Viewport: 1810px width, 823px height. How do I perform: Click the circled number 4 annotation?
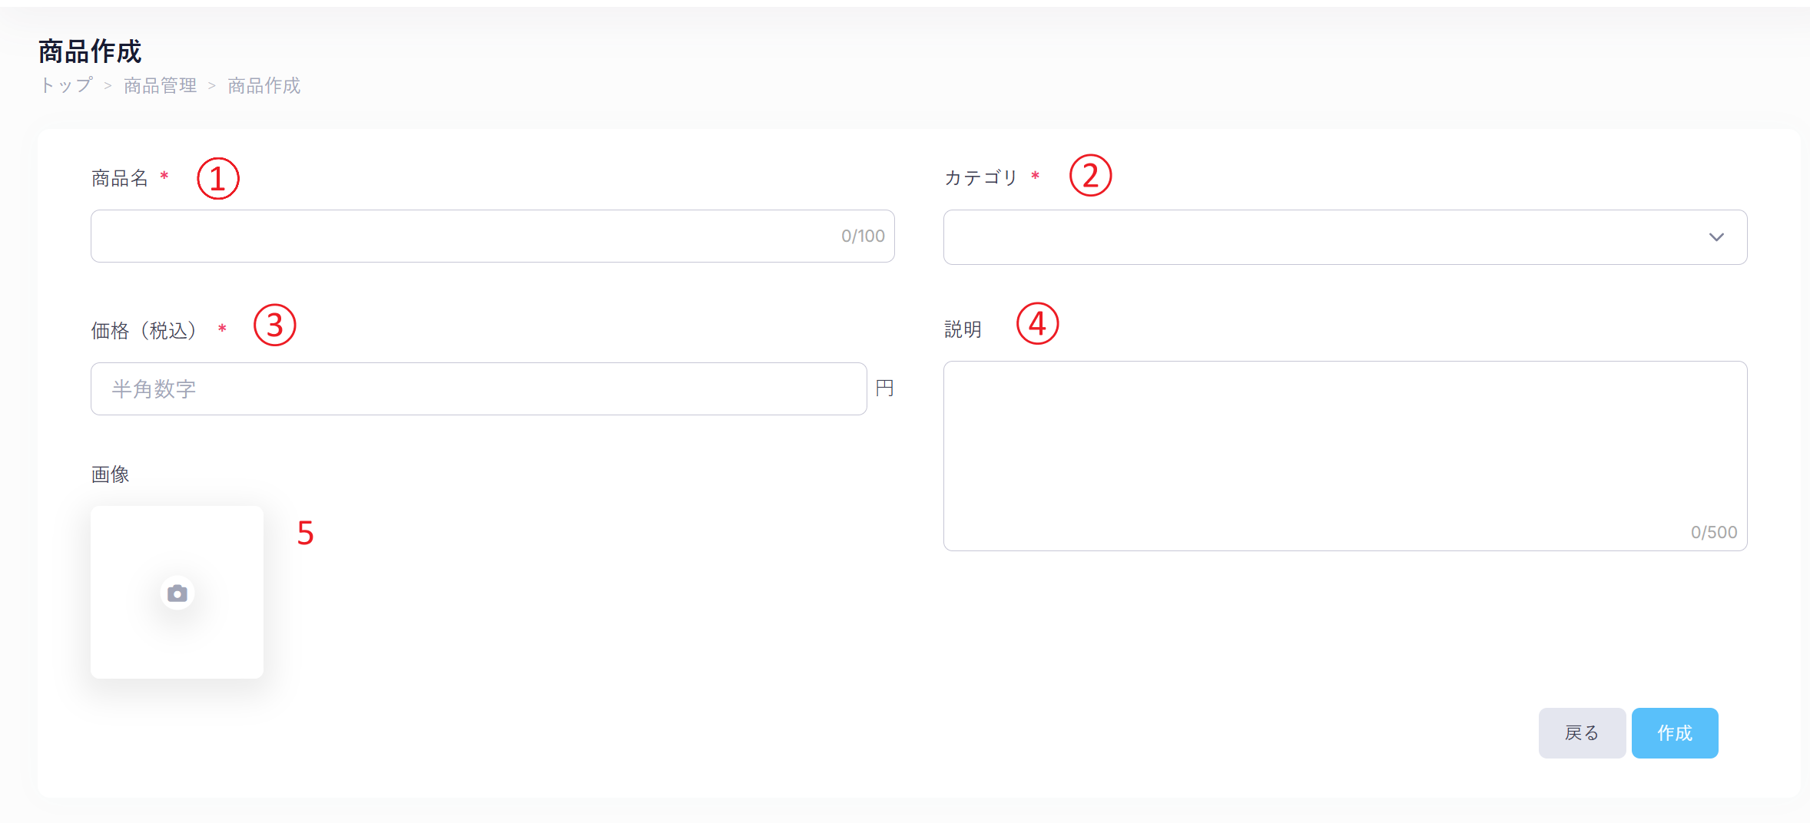click(x=1037, y=324)
